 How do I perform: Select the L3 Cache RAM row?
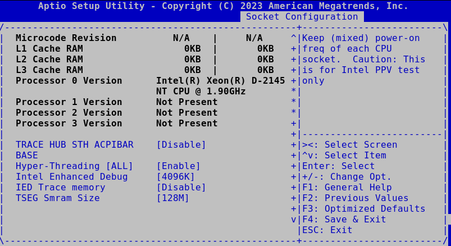tap(49, 70)
